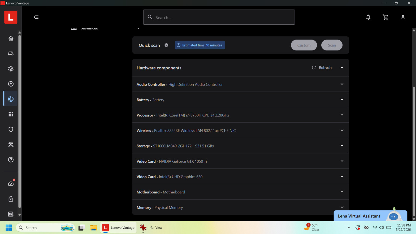Open the user account profile icon
Screen dimensions: 416x234
pyautogui.click(x=403, y=17)
